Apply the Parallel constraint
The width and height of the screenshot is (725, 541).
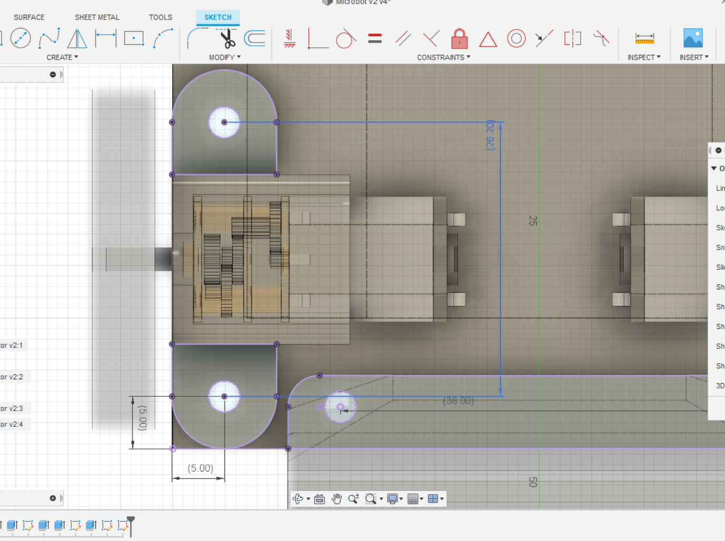coord(403,38)
